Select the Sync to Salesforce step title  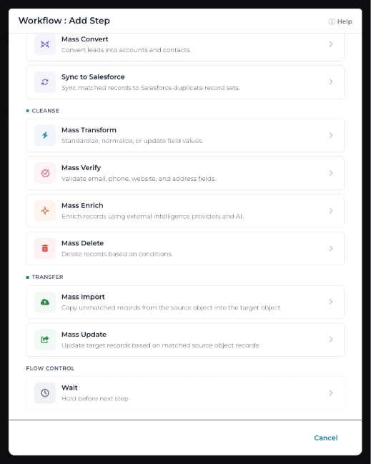[93, 77]
